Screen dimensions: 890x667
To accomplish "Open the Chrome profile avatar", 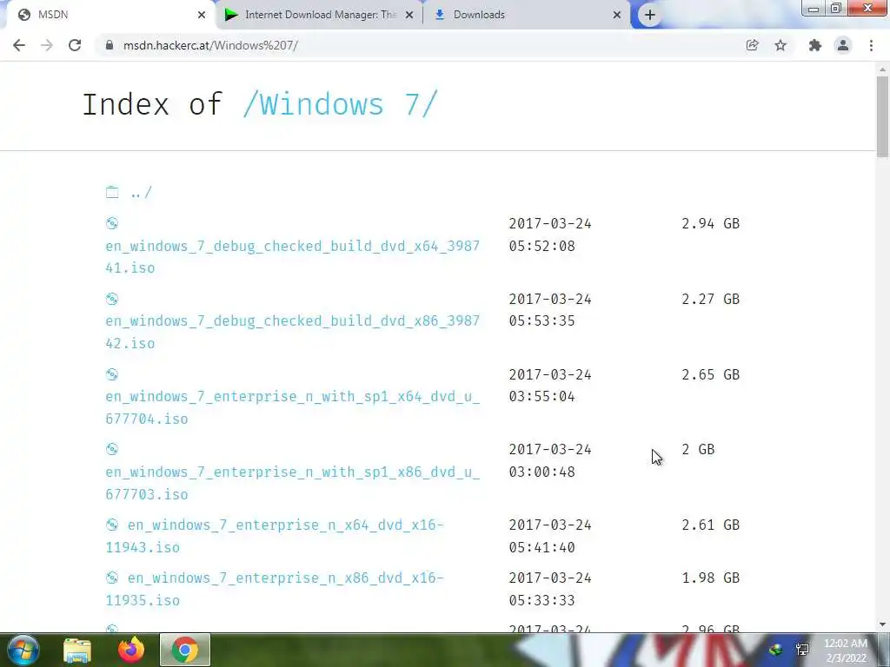I will (x=843, y=45).
